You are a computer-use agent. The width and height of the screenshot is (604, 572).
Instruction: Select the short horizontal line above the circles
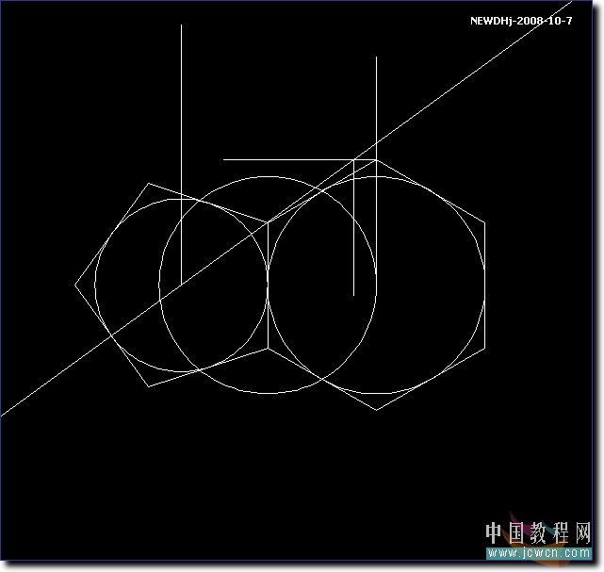click(283, 160)
